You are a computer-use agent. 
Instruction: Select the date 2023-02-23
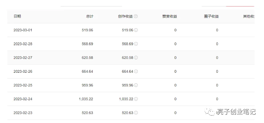pos(23,113)
